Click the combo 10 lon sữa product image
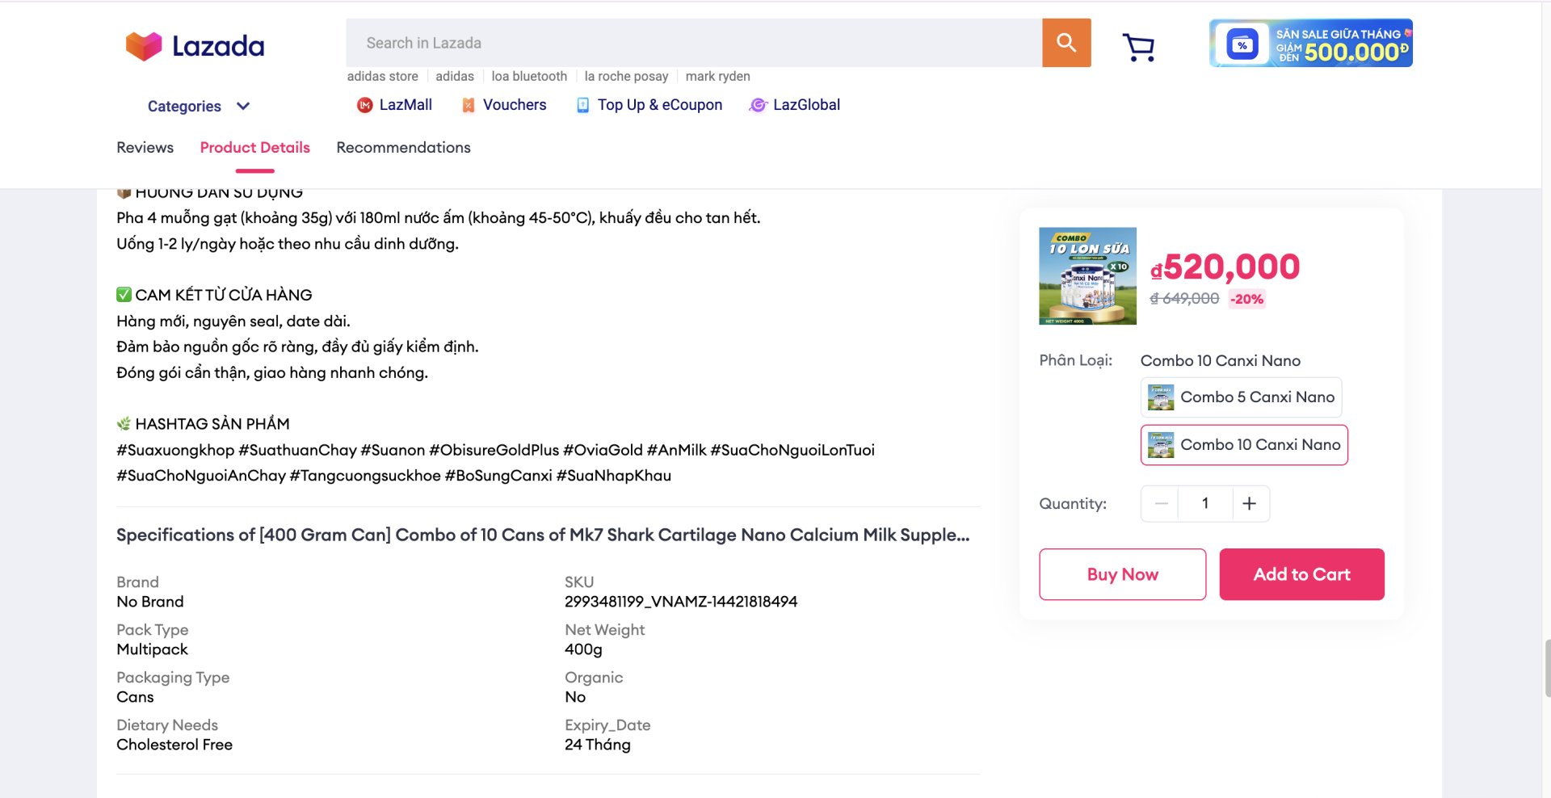This screenshot has width=1551, height=798. [x=1087, y=276]
